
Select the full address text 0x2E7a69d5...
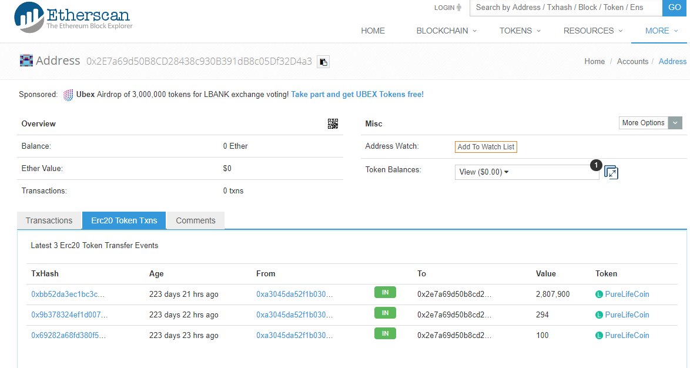[x=199, y=61]
